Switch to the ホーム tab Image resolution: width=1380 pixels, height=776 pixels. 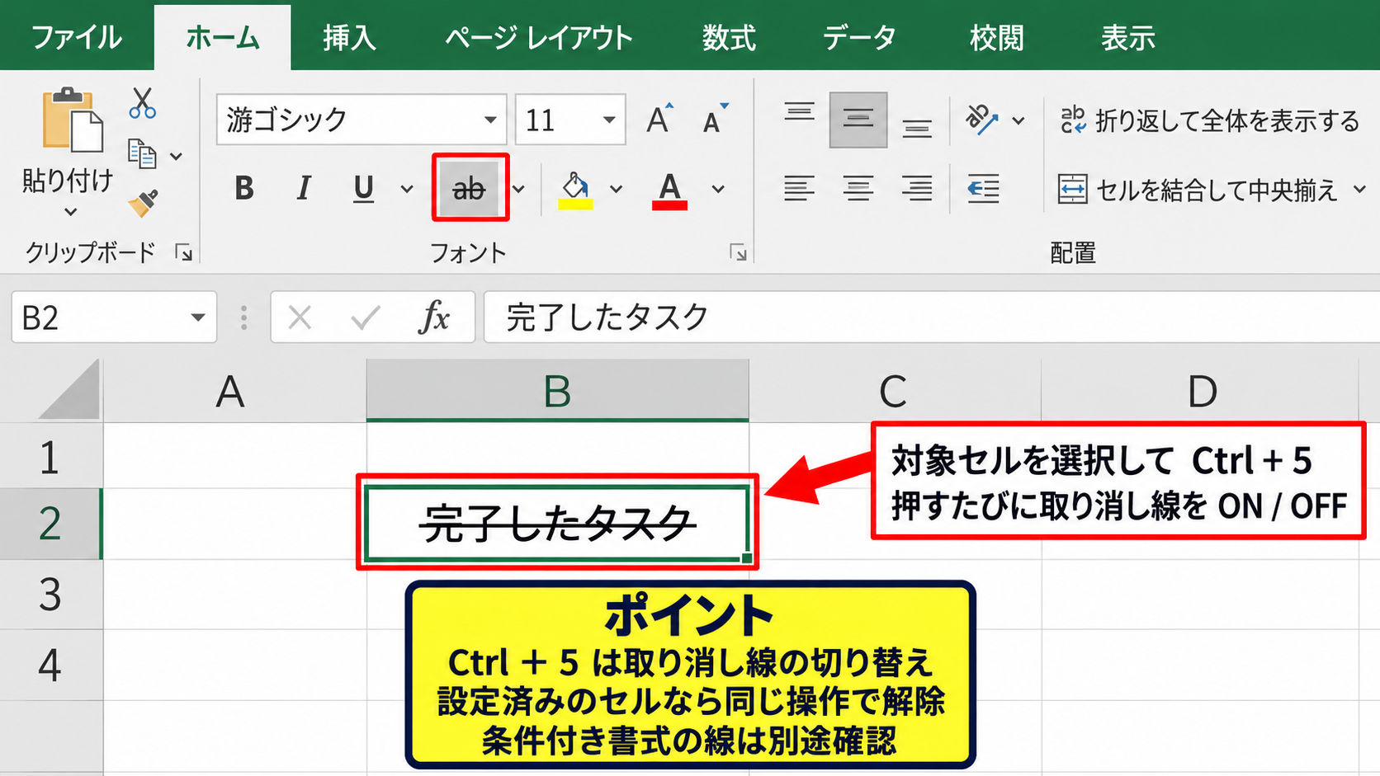point(223,38)
